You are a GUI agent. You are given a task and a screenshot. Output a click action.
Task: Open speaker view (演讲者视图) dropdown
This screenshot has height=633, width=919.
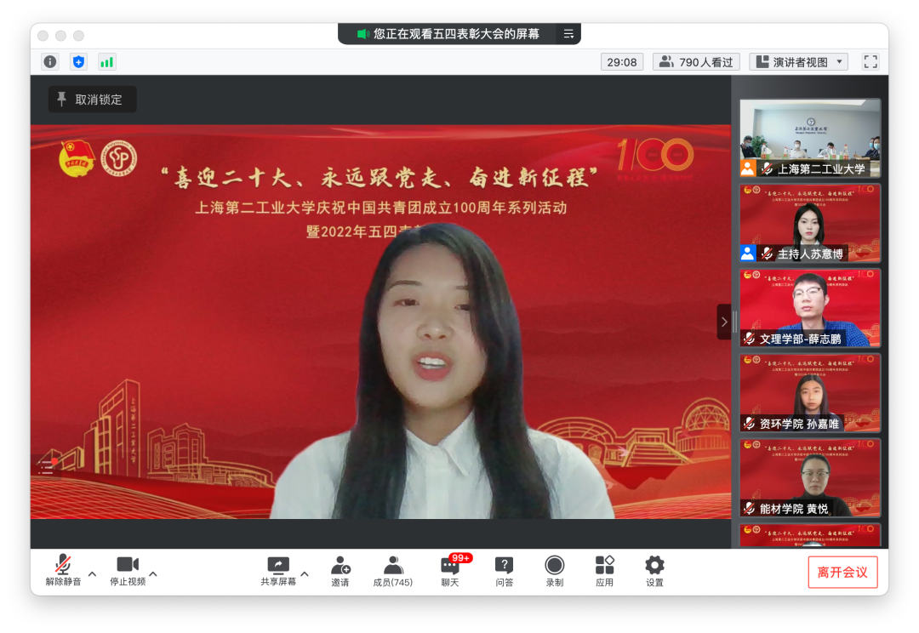798,61
